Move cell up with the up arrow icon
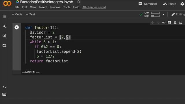Viewport: 185px width, 104px height. [x=152, y=23]
